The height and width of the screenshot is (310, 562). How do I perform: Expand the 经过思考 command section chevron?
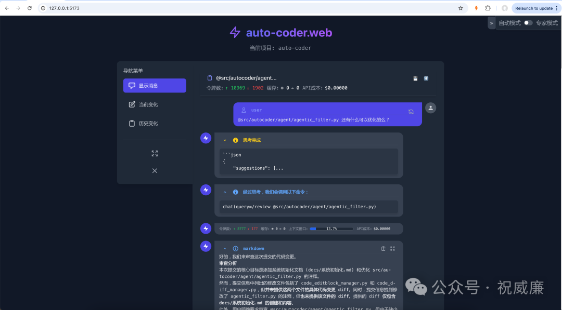coord(225,192)
